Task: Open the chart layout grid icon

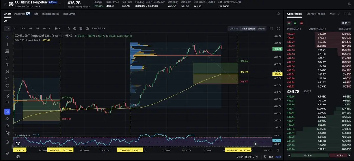Action: pos(81,28)
